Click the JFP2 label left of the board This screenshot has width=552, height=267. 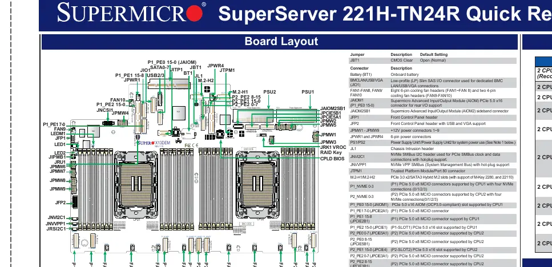click(x=60, y=203)
